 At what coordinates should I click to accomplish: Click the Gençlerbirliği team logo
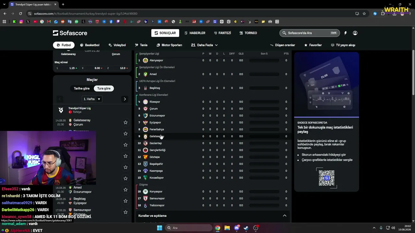[x=146, y=150]
